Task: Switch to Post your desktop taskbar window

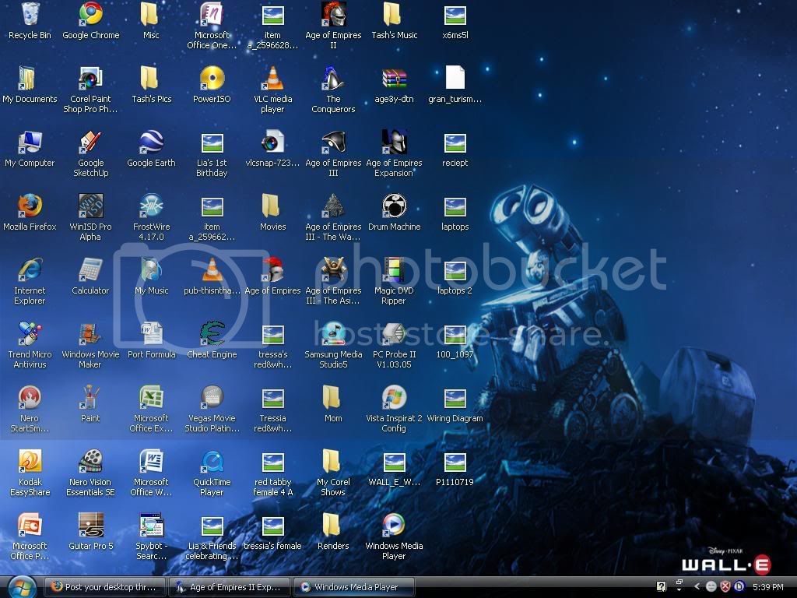Action: click(x=106, y=587)
